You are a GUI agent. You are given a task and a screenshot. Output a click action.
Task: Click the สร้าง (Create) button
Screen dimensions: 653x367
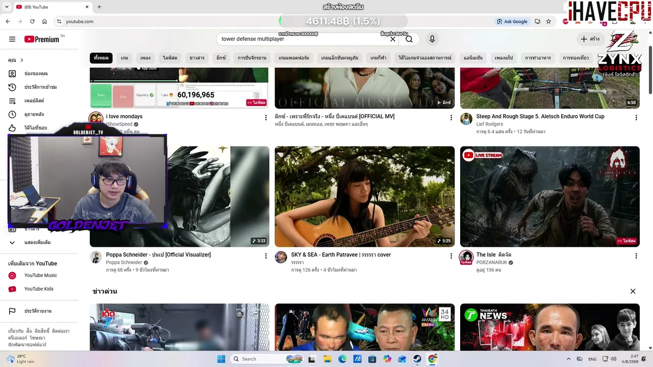tap(590, 39)
